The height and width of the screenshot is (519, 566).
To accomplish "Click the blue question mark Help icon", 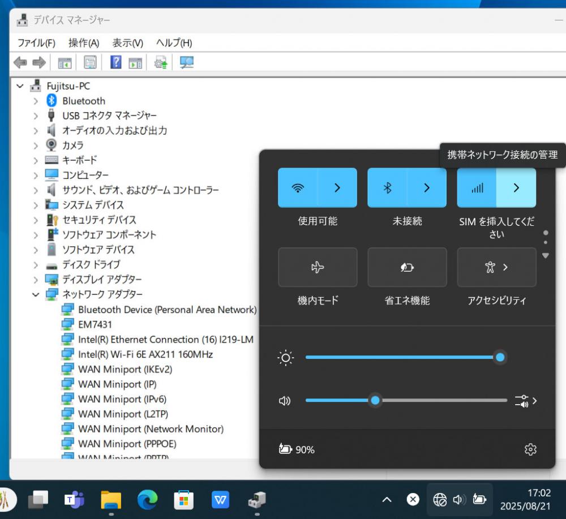I will (115, 62).
